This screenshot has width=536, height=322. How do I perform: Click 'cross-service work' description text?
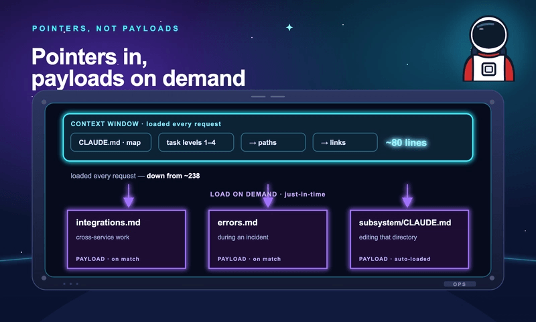click(x=103, y=237)
